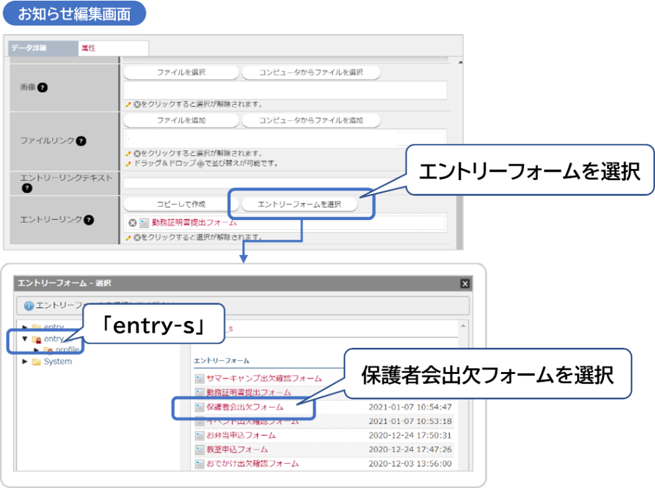Open selected 勤務証明書提出フォーム link in entry link field
655x488 pixels.
click(x=194, y=223)
